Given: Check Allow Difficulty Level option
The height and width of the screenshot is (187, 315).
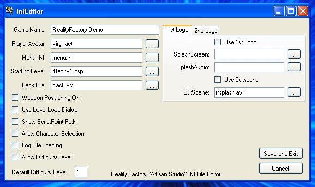Looking at the screenshot, I should (15, 157).
